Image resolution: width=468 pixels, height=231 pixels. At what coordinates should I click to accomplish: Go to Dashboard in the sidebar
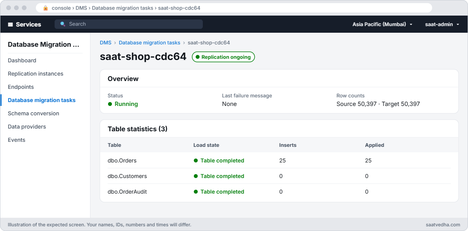[22, 60]
